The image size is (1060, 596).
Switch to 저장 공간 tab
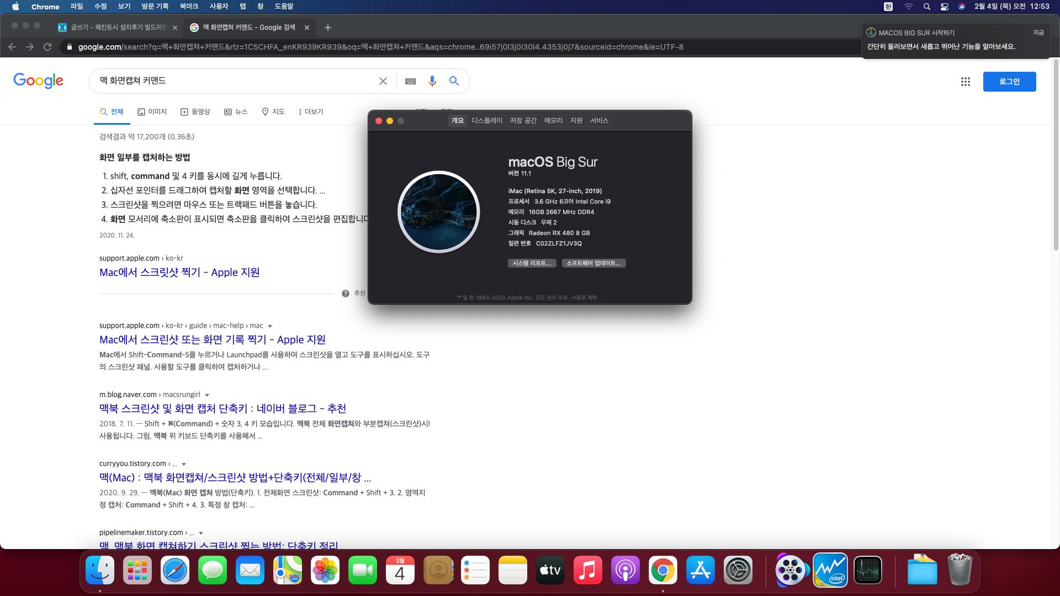[x=523, y=120]
